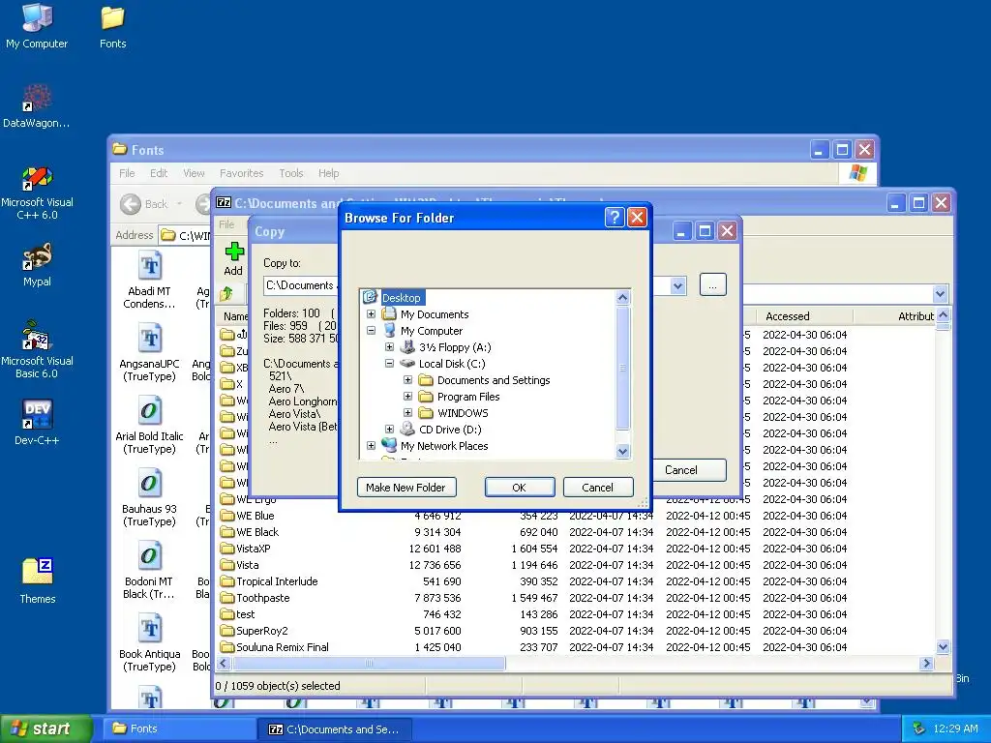Launch Microsoft Visual C++ 6.0 shortcut

pos(37,193)
